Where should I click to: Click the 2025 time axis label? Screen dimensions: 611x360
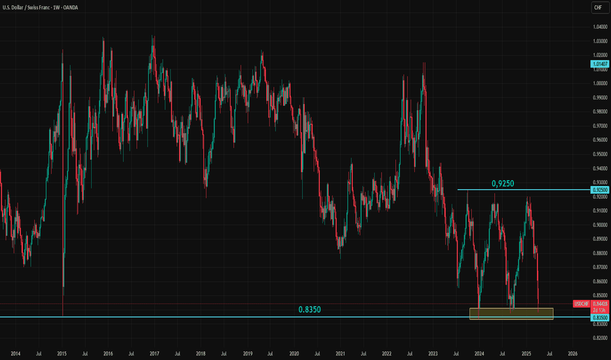[x=526, y=353]
